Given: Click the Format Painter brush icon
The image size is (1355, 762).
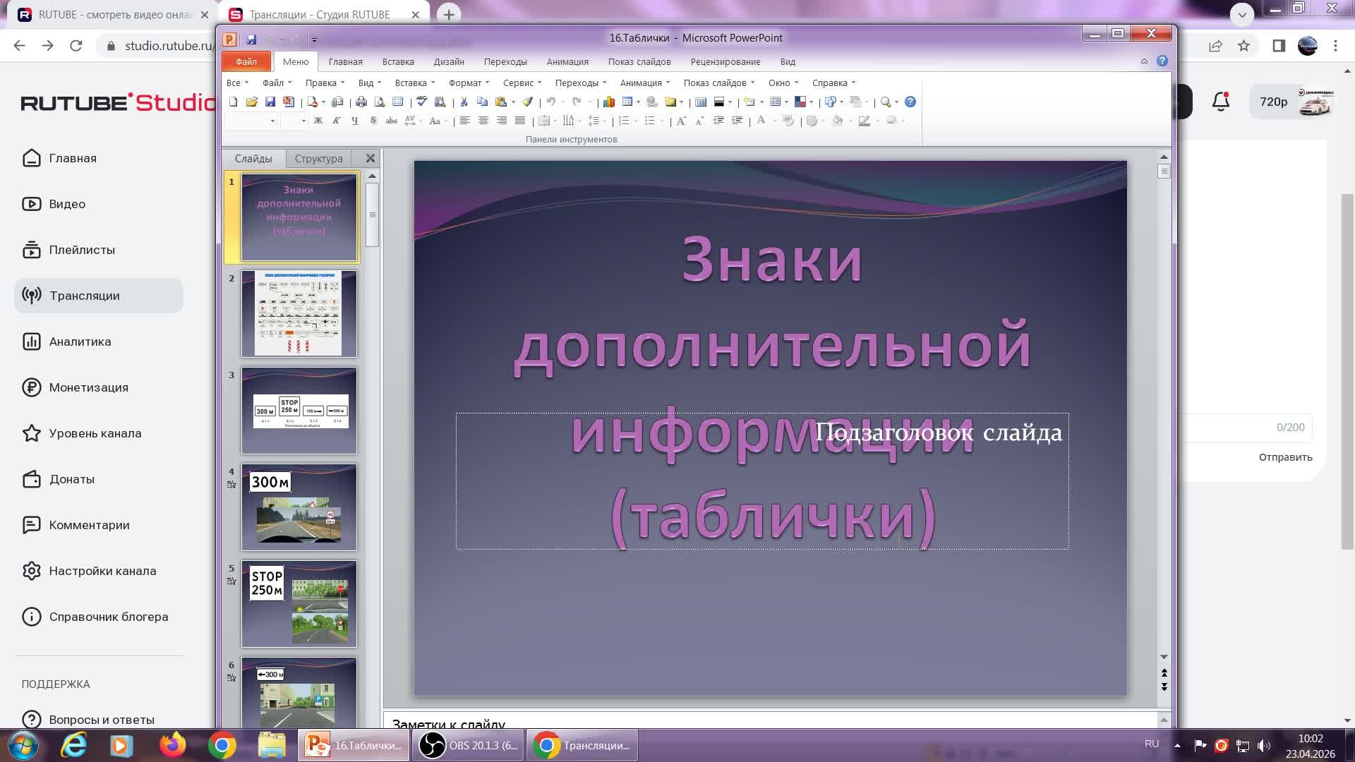Looking at the screenshot, I should pyautogui.click(x=527, y=102).
